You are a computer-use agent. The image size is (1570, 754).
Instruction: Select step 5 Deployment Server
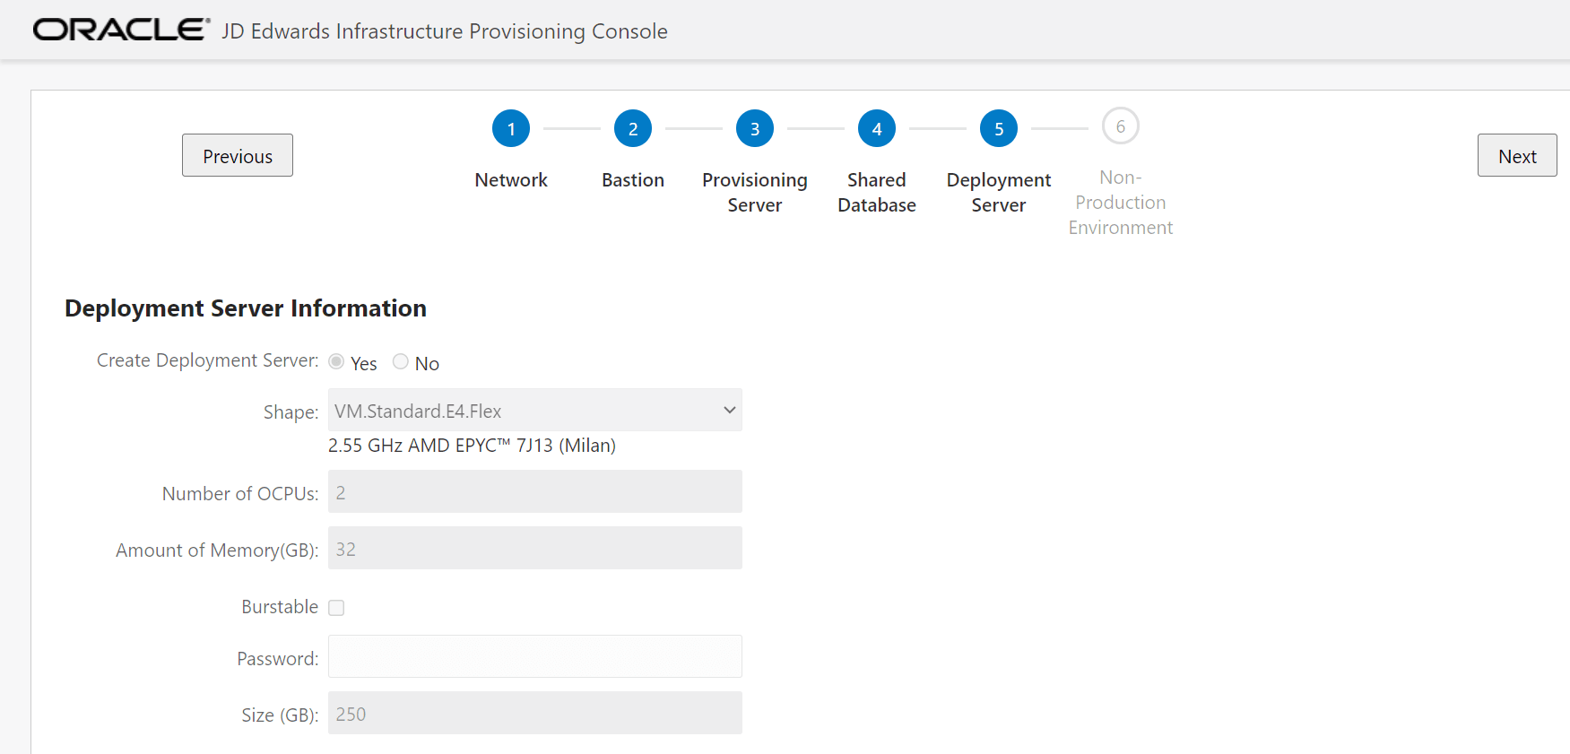click(x=999, y=129)
